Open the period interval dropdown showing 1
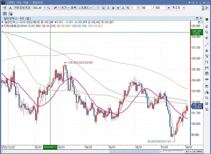The width and height of the screenshot is (211, 154). (x=138, y=8)
